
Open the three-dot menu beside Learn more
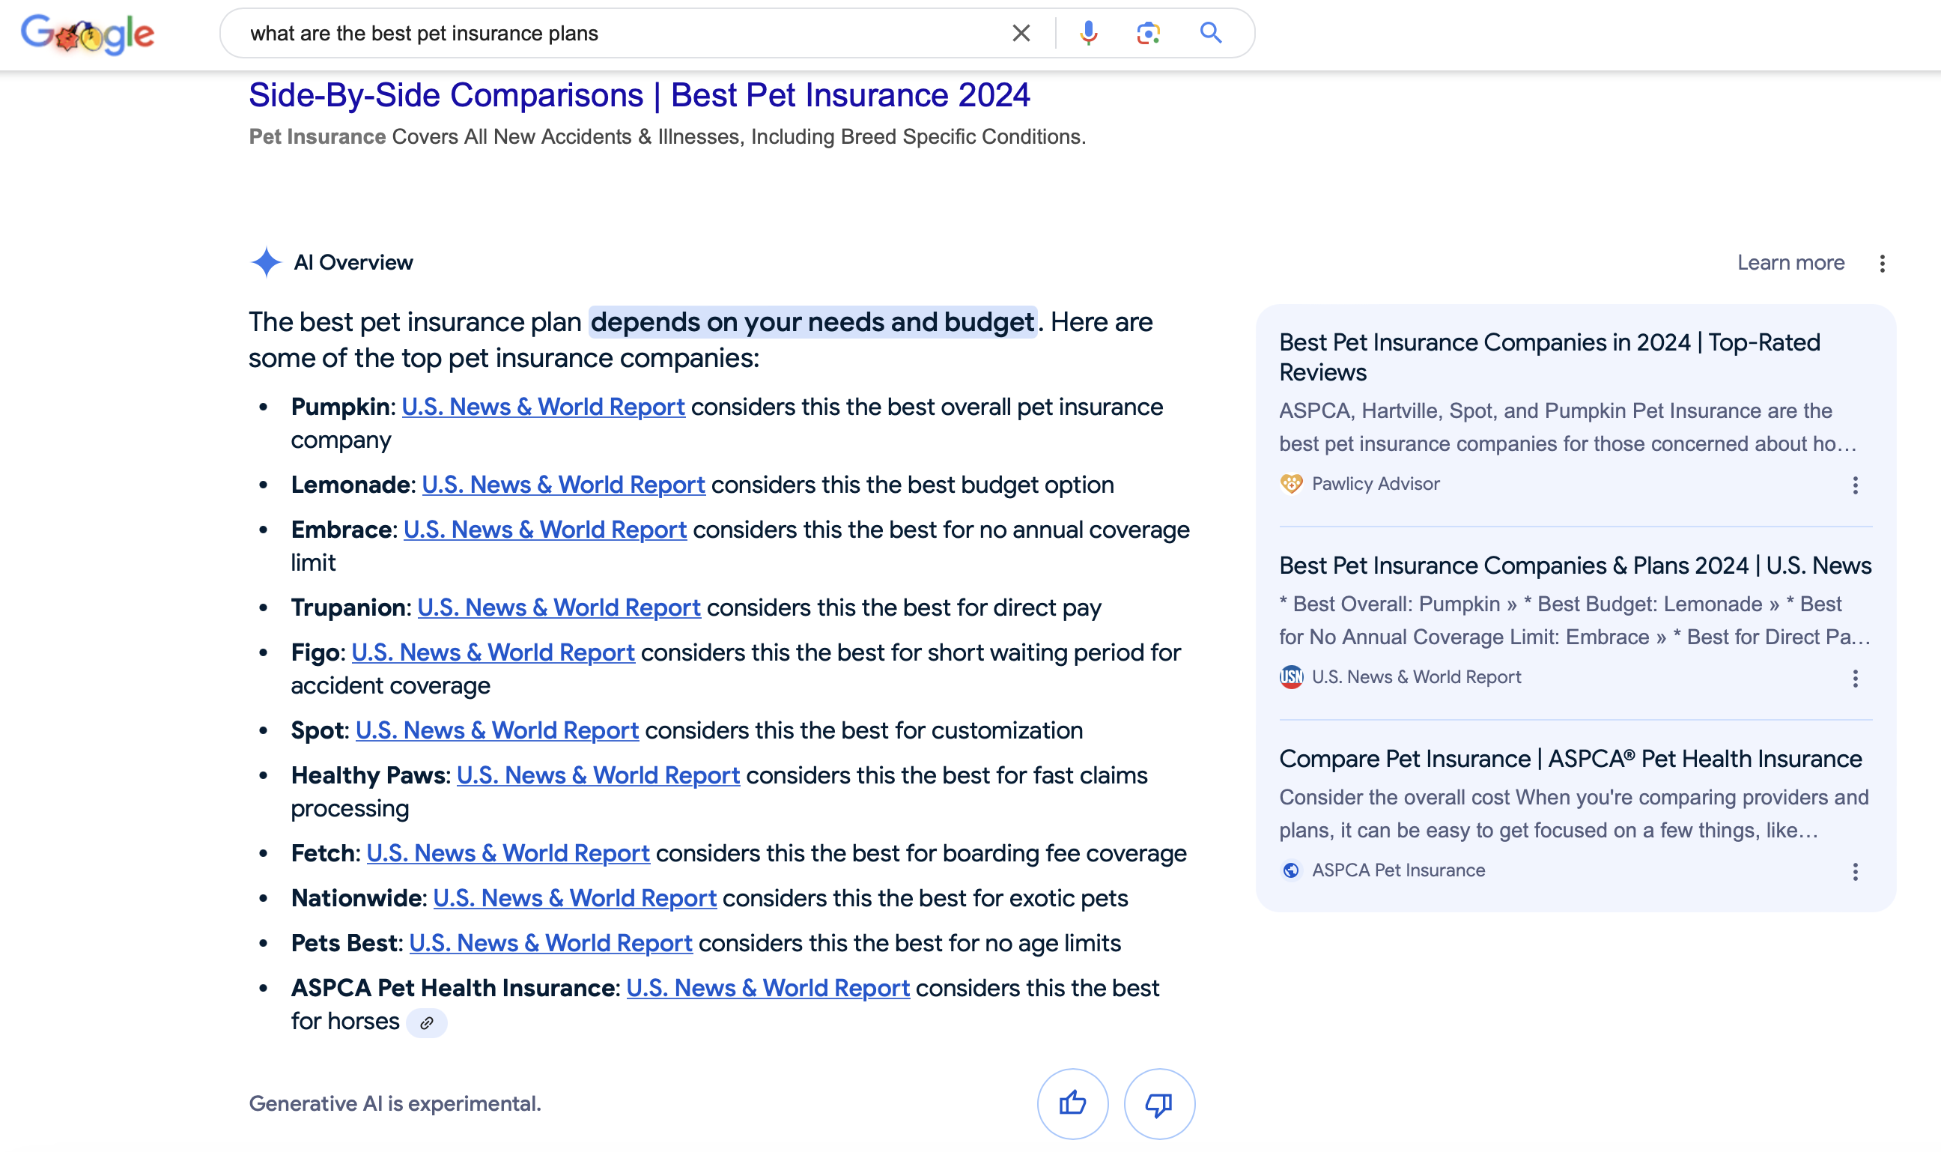[x=1883, y=263]
